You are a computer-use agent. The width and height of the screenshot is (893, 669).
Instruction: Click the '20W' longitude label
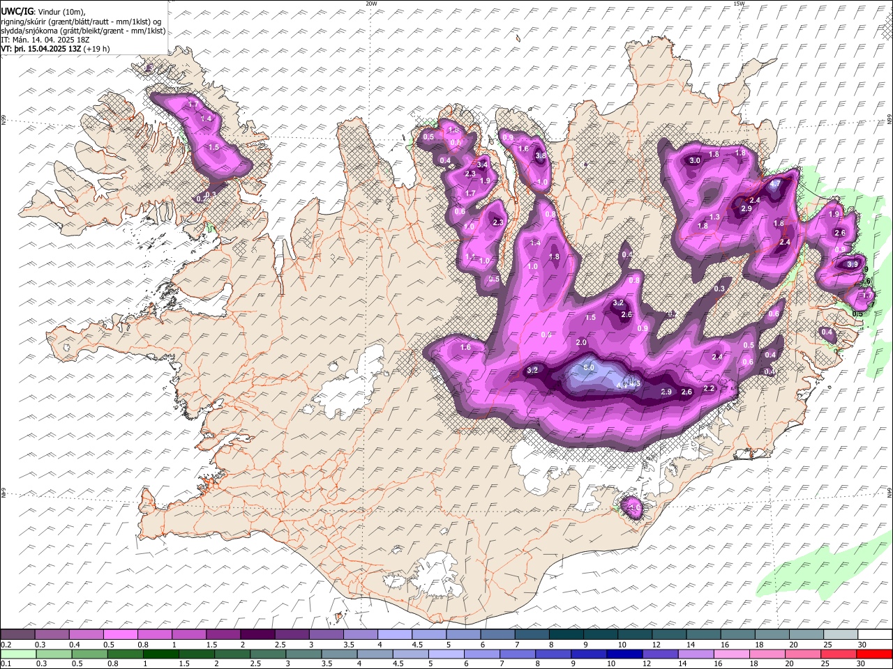(371, 3)
